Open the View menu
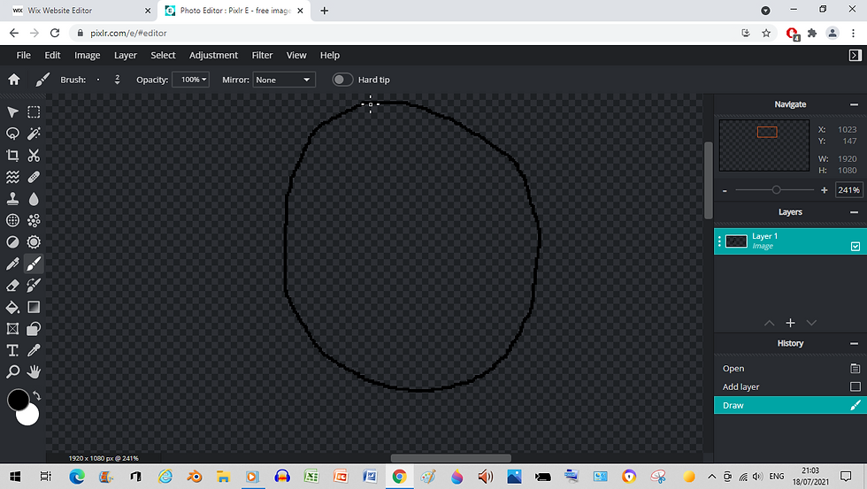 296,55
